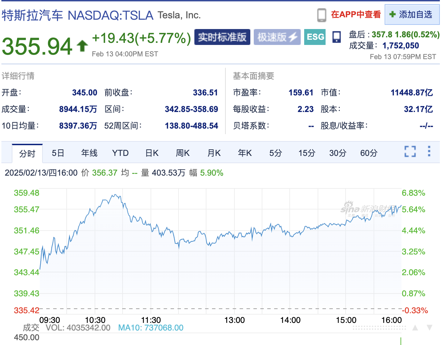Click the 13:00 time axis label
The image size is (444, 345).
click(234, 320)
